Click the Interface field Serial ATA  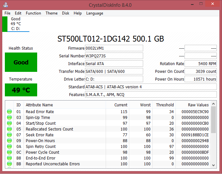[114, 63]
